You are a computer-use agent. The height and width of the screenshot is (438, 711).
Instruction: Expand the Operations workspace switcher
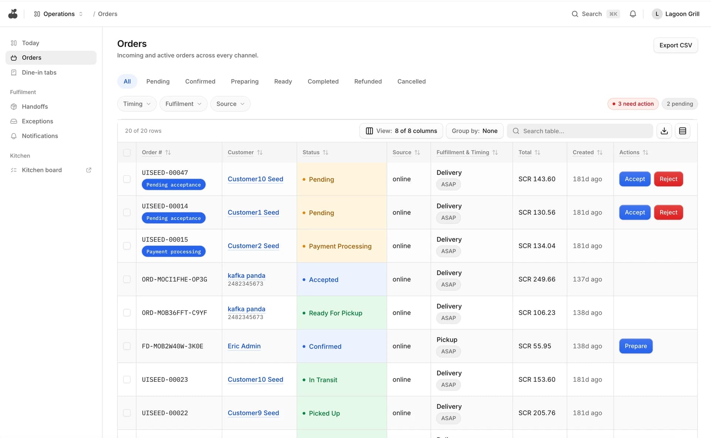pyautogui.click(x=58, y=14)
